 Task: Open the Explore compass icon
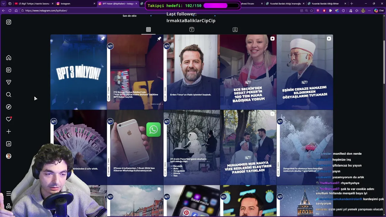[9, 107]
